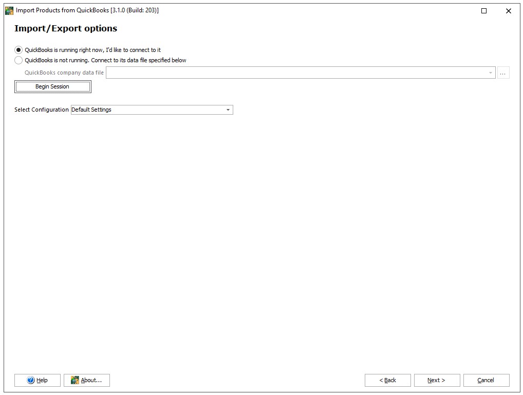523x395 pixels.
Task: Maximize the Import Products window
Action: pos(484,11)
